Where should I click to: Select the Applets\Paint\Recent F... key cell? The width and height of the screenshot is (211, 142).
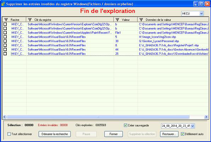coord(70,32)
